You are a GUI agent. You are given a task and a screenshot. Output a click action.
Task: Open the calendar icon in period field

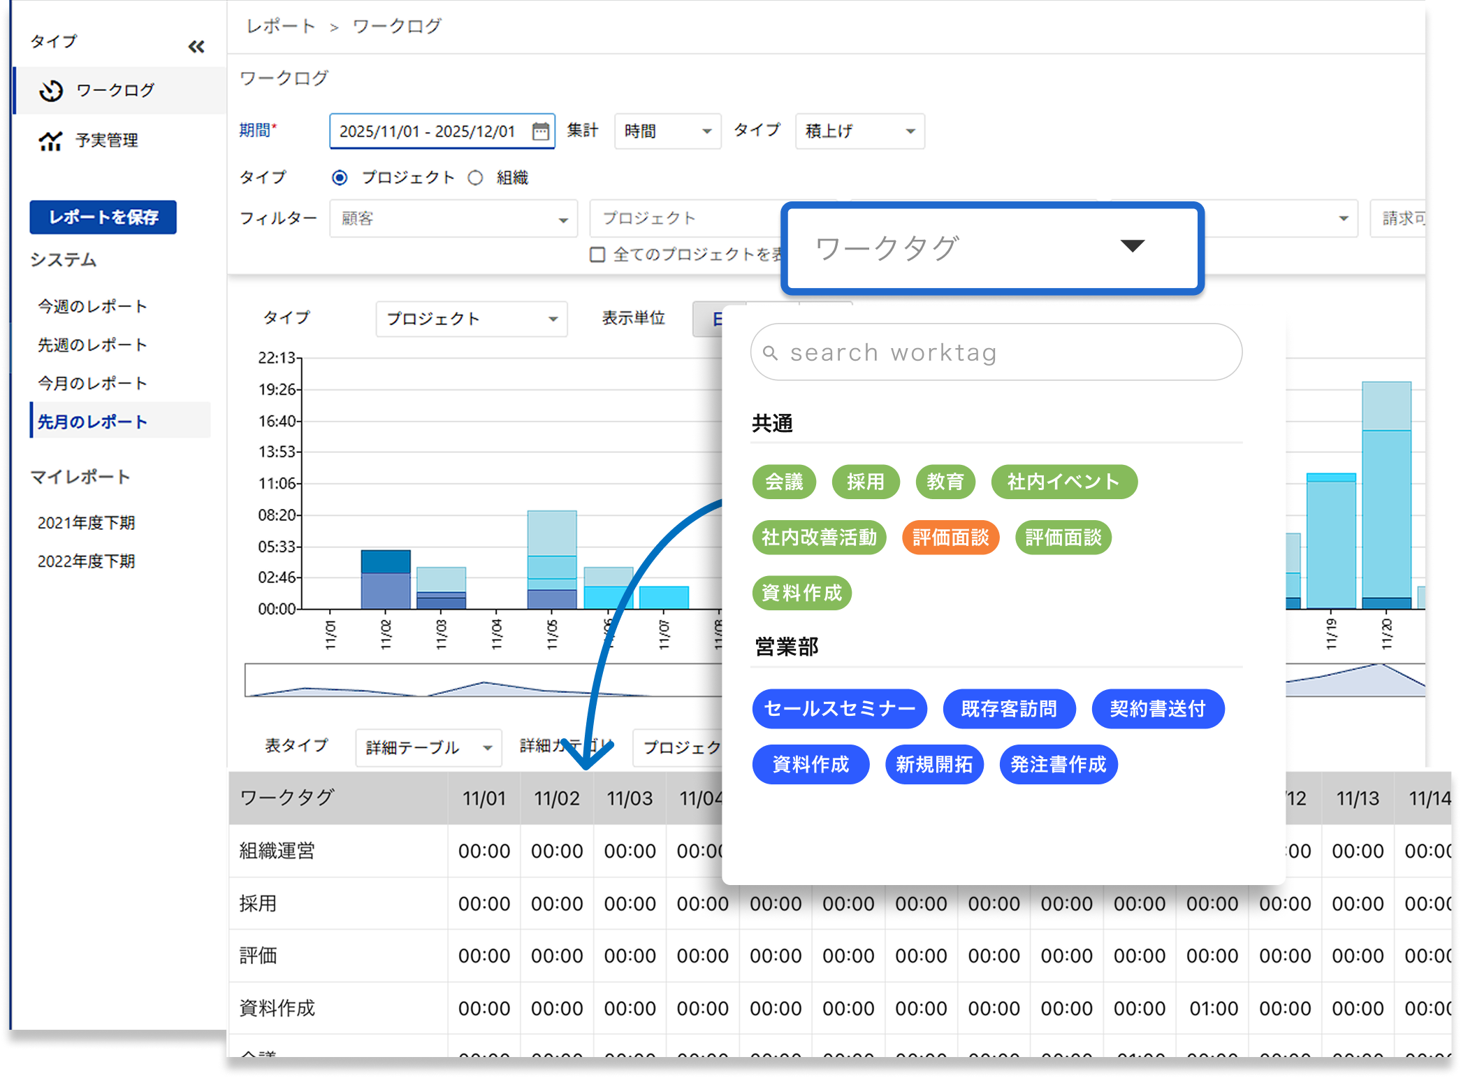point(540,131)
